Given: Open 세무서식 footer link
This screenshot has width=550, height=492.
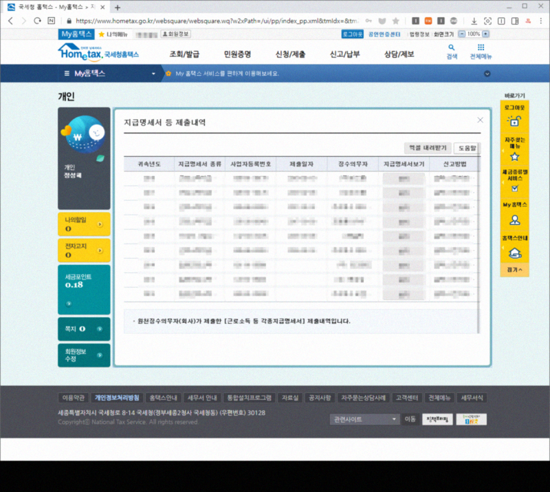Looking at the screenshot, I should (472, 398).
